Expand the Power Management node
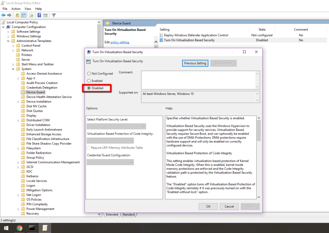 (18, 209)
